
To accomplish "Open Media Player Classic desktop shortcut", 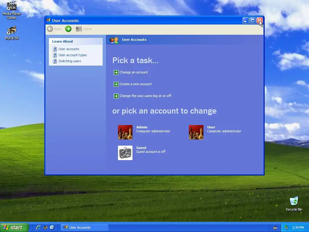I will (12, 10).
